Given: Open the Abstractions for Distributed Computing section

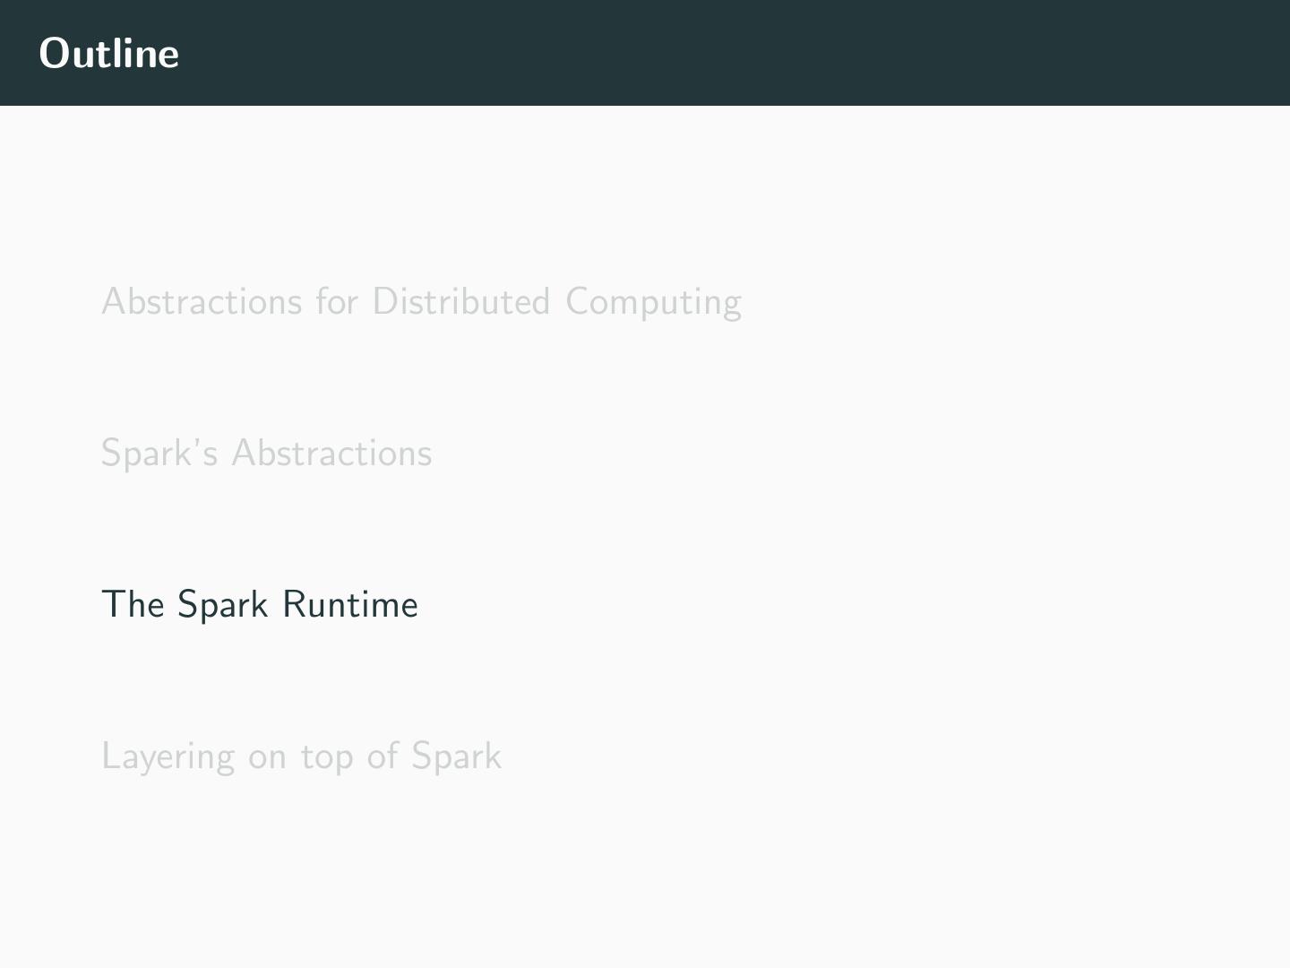Looking at the screenshot, I should (x=421, y=302).
